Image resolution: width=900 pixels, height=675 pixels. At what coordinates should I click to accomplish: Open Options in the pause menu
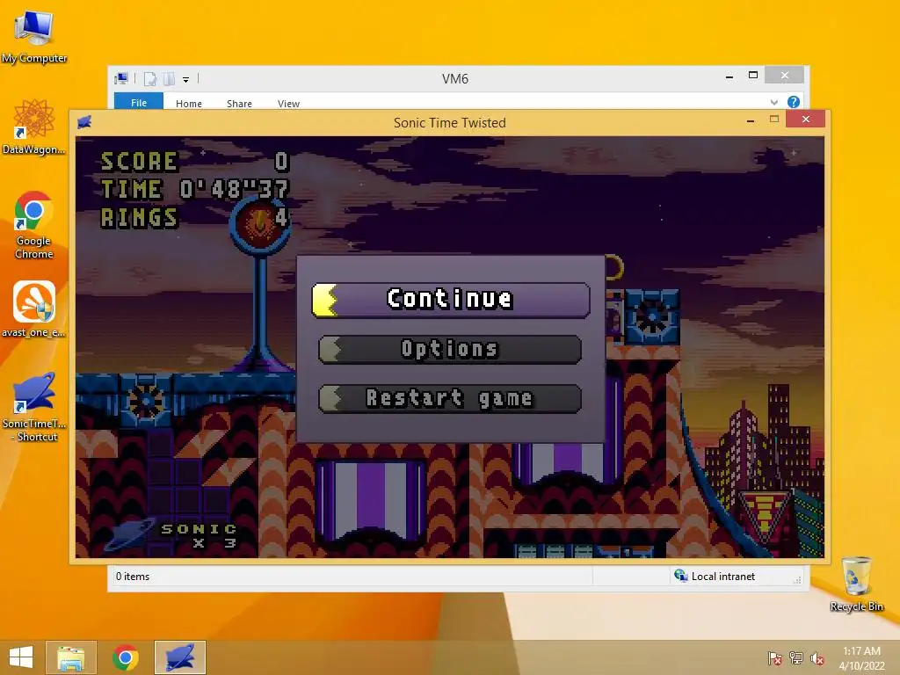point(450,350)
